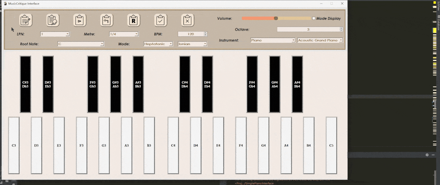Play the D#4/Eb4 black key
This screenshot has width=440, height=185.
(207, 84)
